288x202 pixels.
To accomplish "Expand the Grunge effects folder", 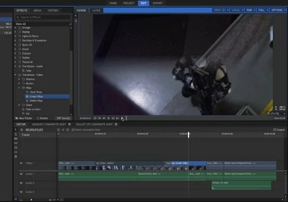I will (16, 28).
